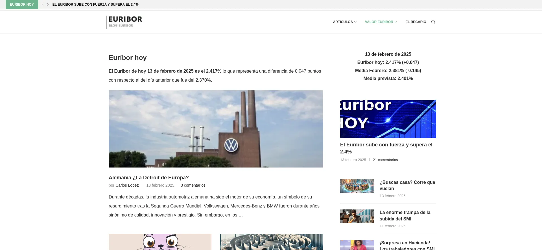The image size is (542, 250).
Task: Open the 21 comentarios link
Action: pyautogui.click(x=385, y=160)
